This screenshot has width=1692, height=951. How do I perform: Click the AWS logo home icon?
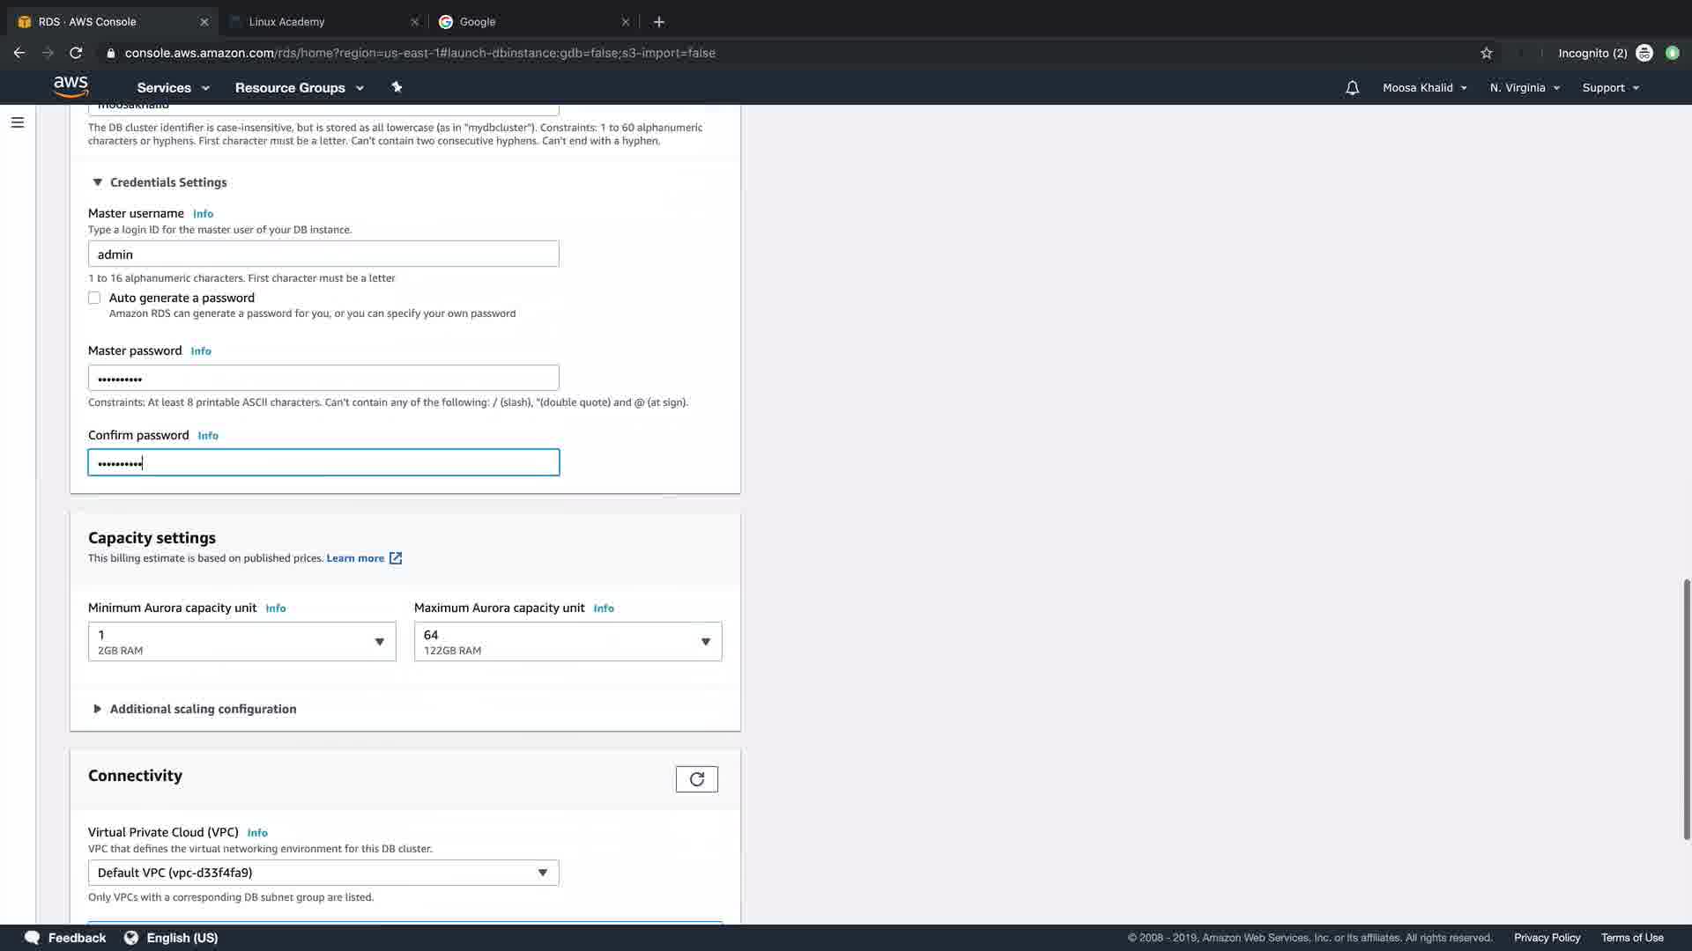70,86
